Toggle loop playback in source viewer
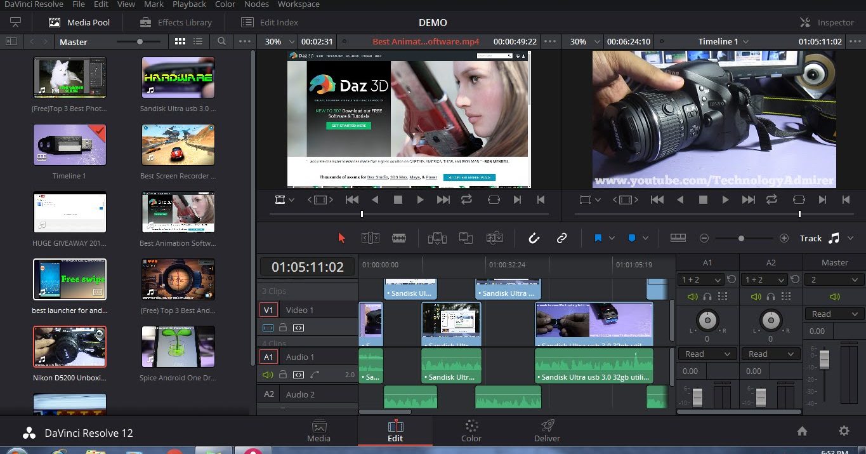The height and width of the screenshot is (454, 866). tap(466, 199)
